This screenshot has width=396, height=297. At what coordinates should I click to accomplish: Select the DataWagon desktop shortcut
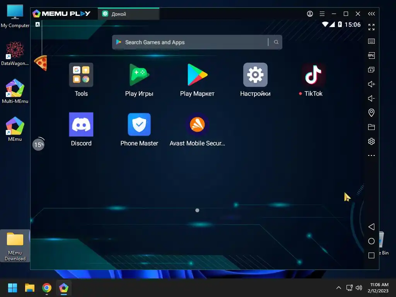point(15,53)
